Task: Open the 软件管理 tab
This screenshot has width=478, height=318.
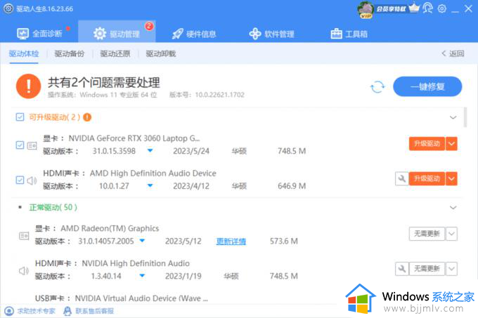Action: (271, 34)
